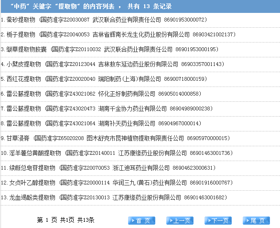Open 雷公藤提取物 by 湖南千金协力药业

[x=107, y=109]
